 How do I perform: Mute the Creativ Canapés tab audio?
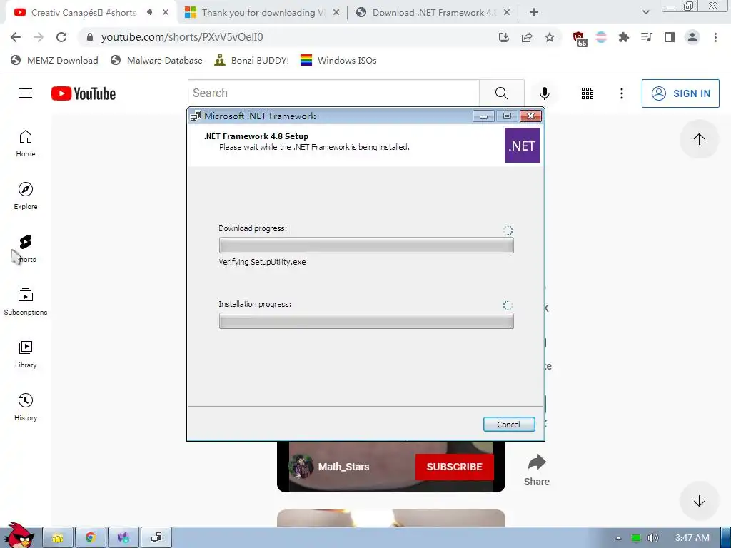(x=150, y=12)
